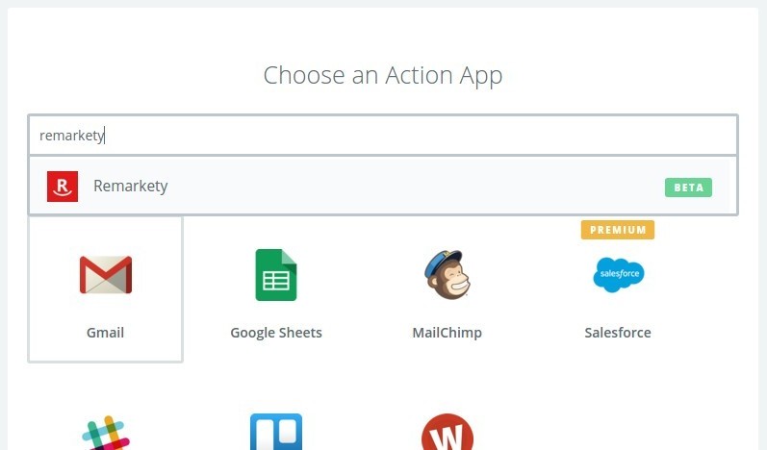Click the PREMIUM badge above Salesforce
The height and width of the screenshot is (450, 767).
[618, 230]
